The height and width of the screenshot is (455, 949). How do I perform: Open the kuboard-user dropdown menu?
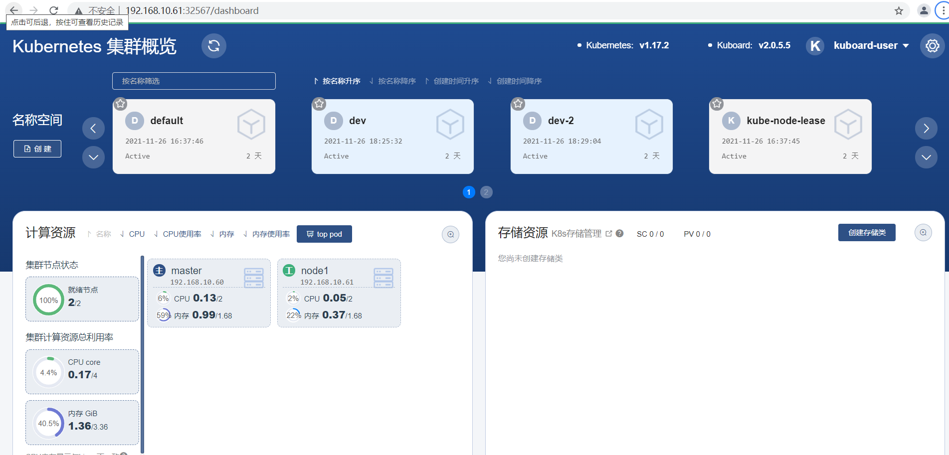(x=870, y=45)
